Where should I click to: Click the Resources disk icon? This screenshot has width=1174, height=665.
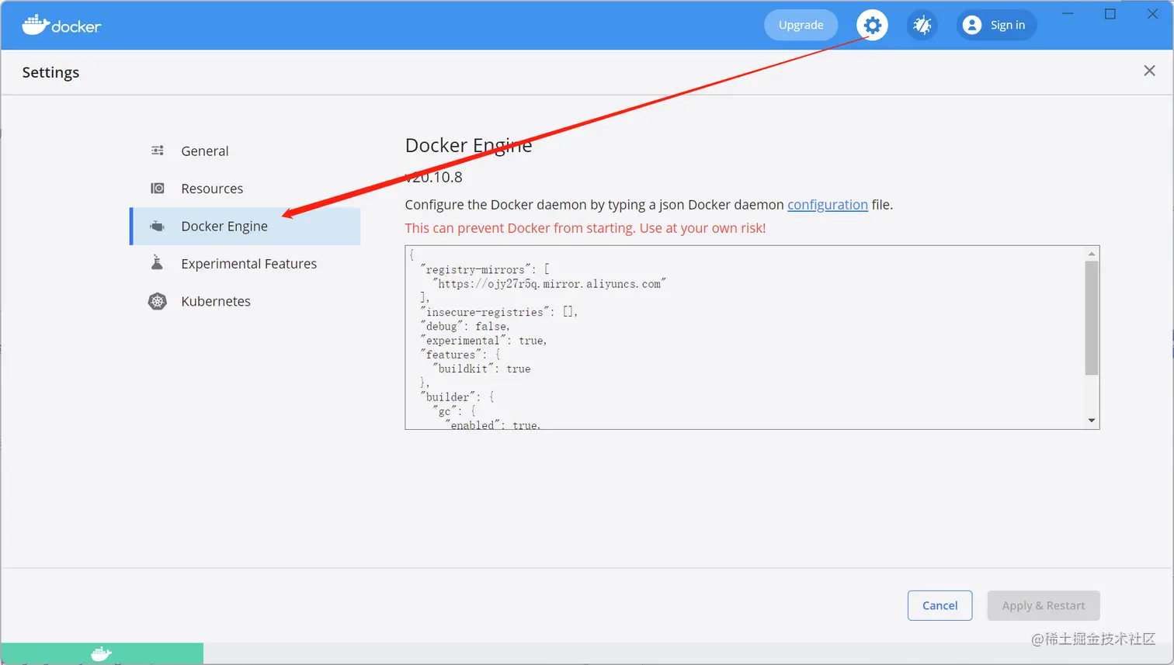[158, 189]
